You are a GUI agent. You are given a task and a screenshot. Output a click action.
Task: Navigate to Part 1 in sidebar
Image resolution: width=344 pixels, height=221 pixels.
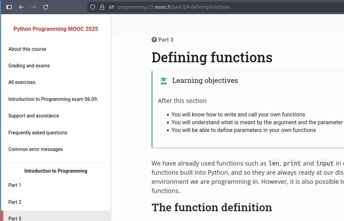[14, 185]
